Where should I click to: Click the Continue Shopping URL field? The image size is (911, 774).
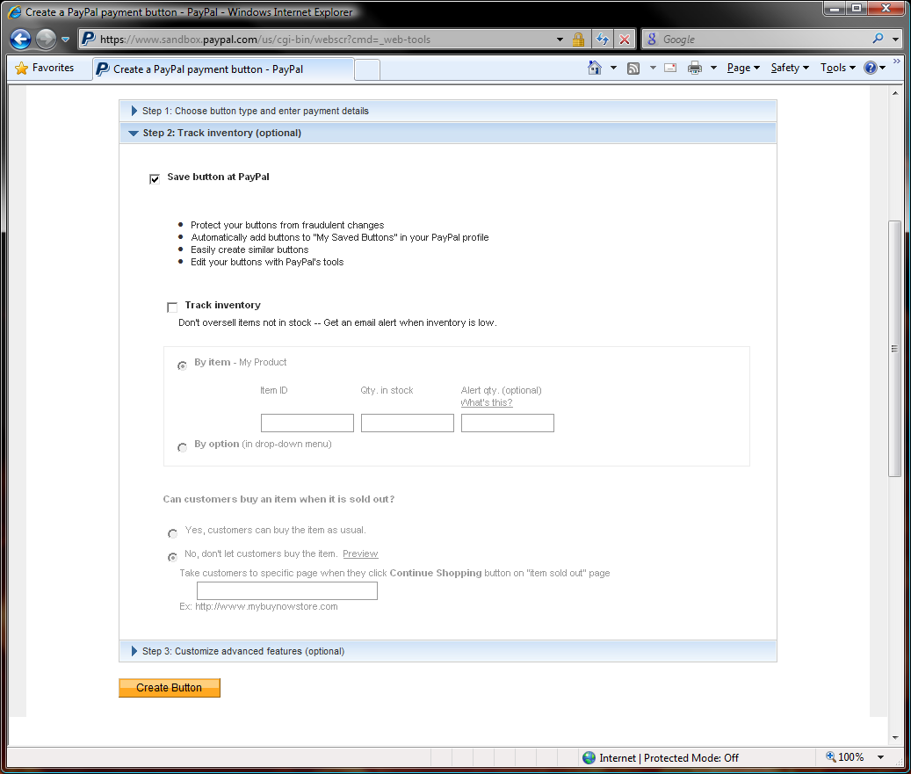click(x=287, y=591)
